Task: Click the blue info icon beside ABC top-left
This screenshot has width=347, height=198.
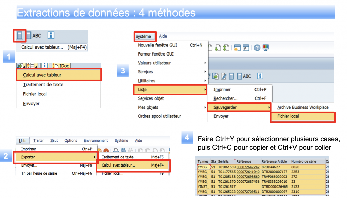Action: 50,35
